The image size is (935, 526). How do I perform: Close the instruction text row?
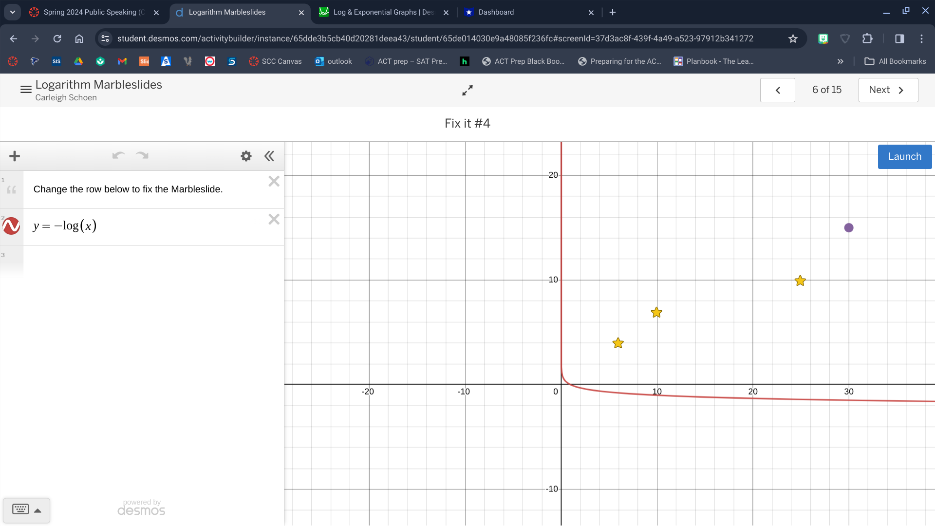coord(274,181)
